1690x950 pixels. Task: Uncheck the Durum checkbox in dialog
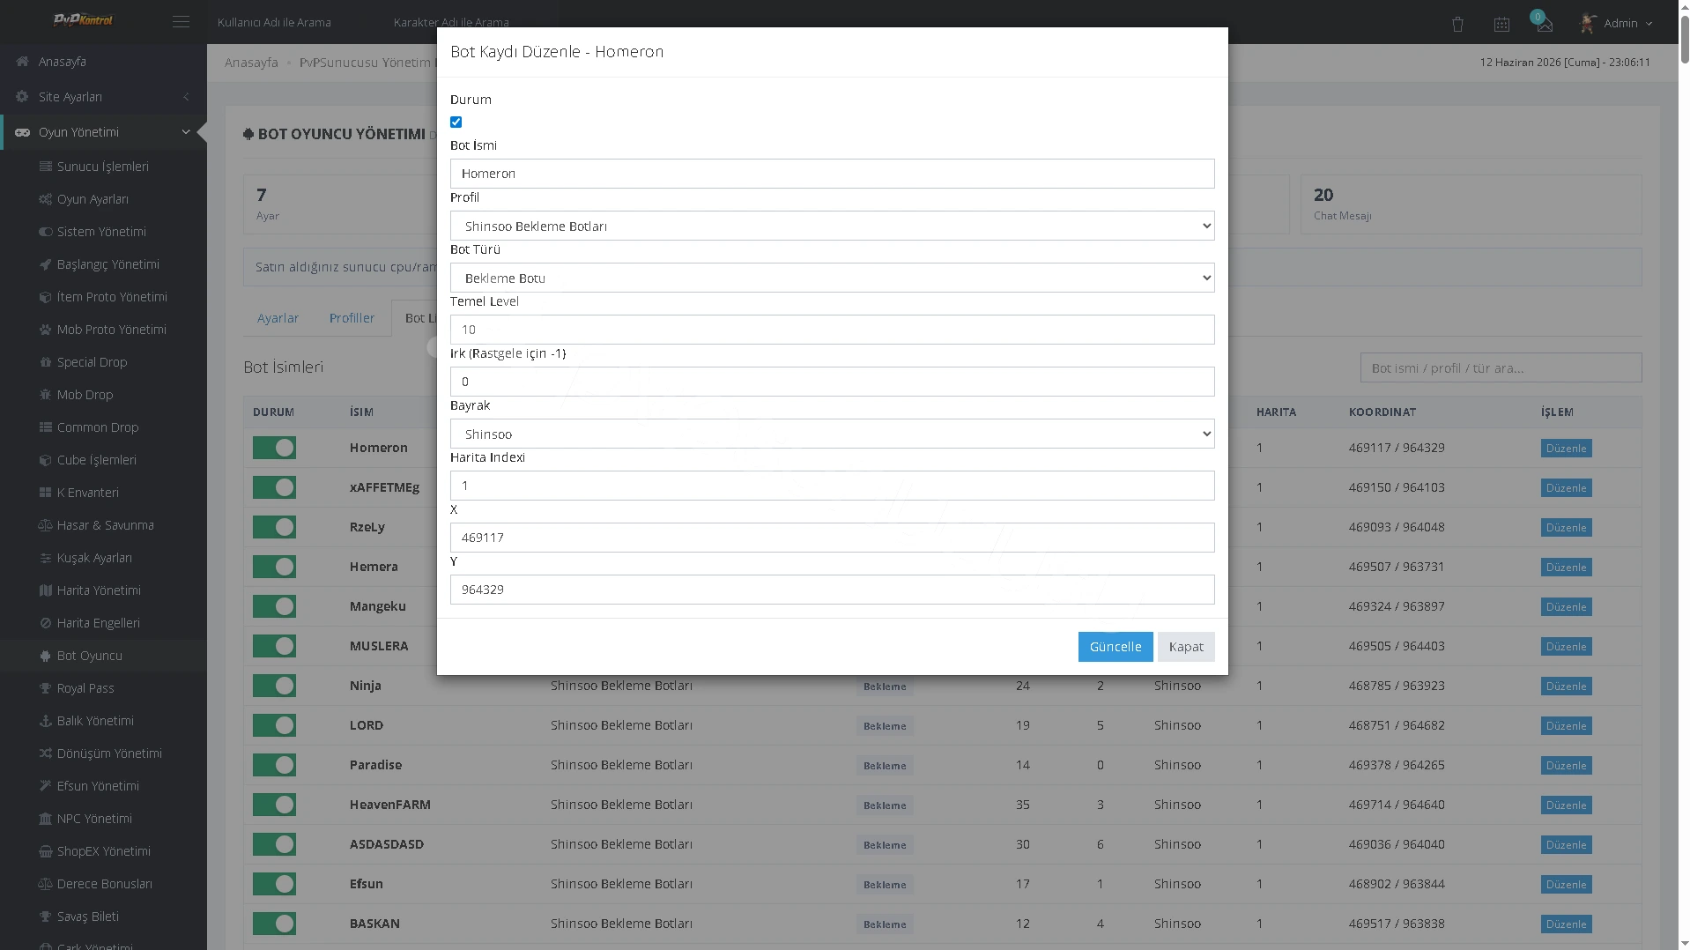[456, 122]
